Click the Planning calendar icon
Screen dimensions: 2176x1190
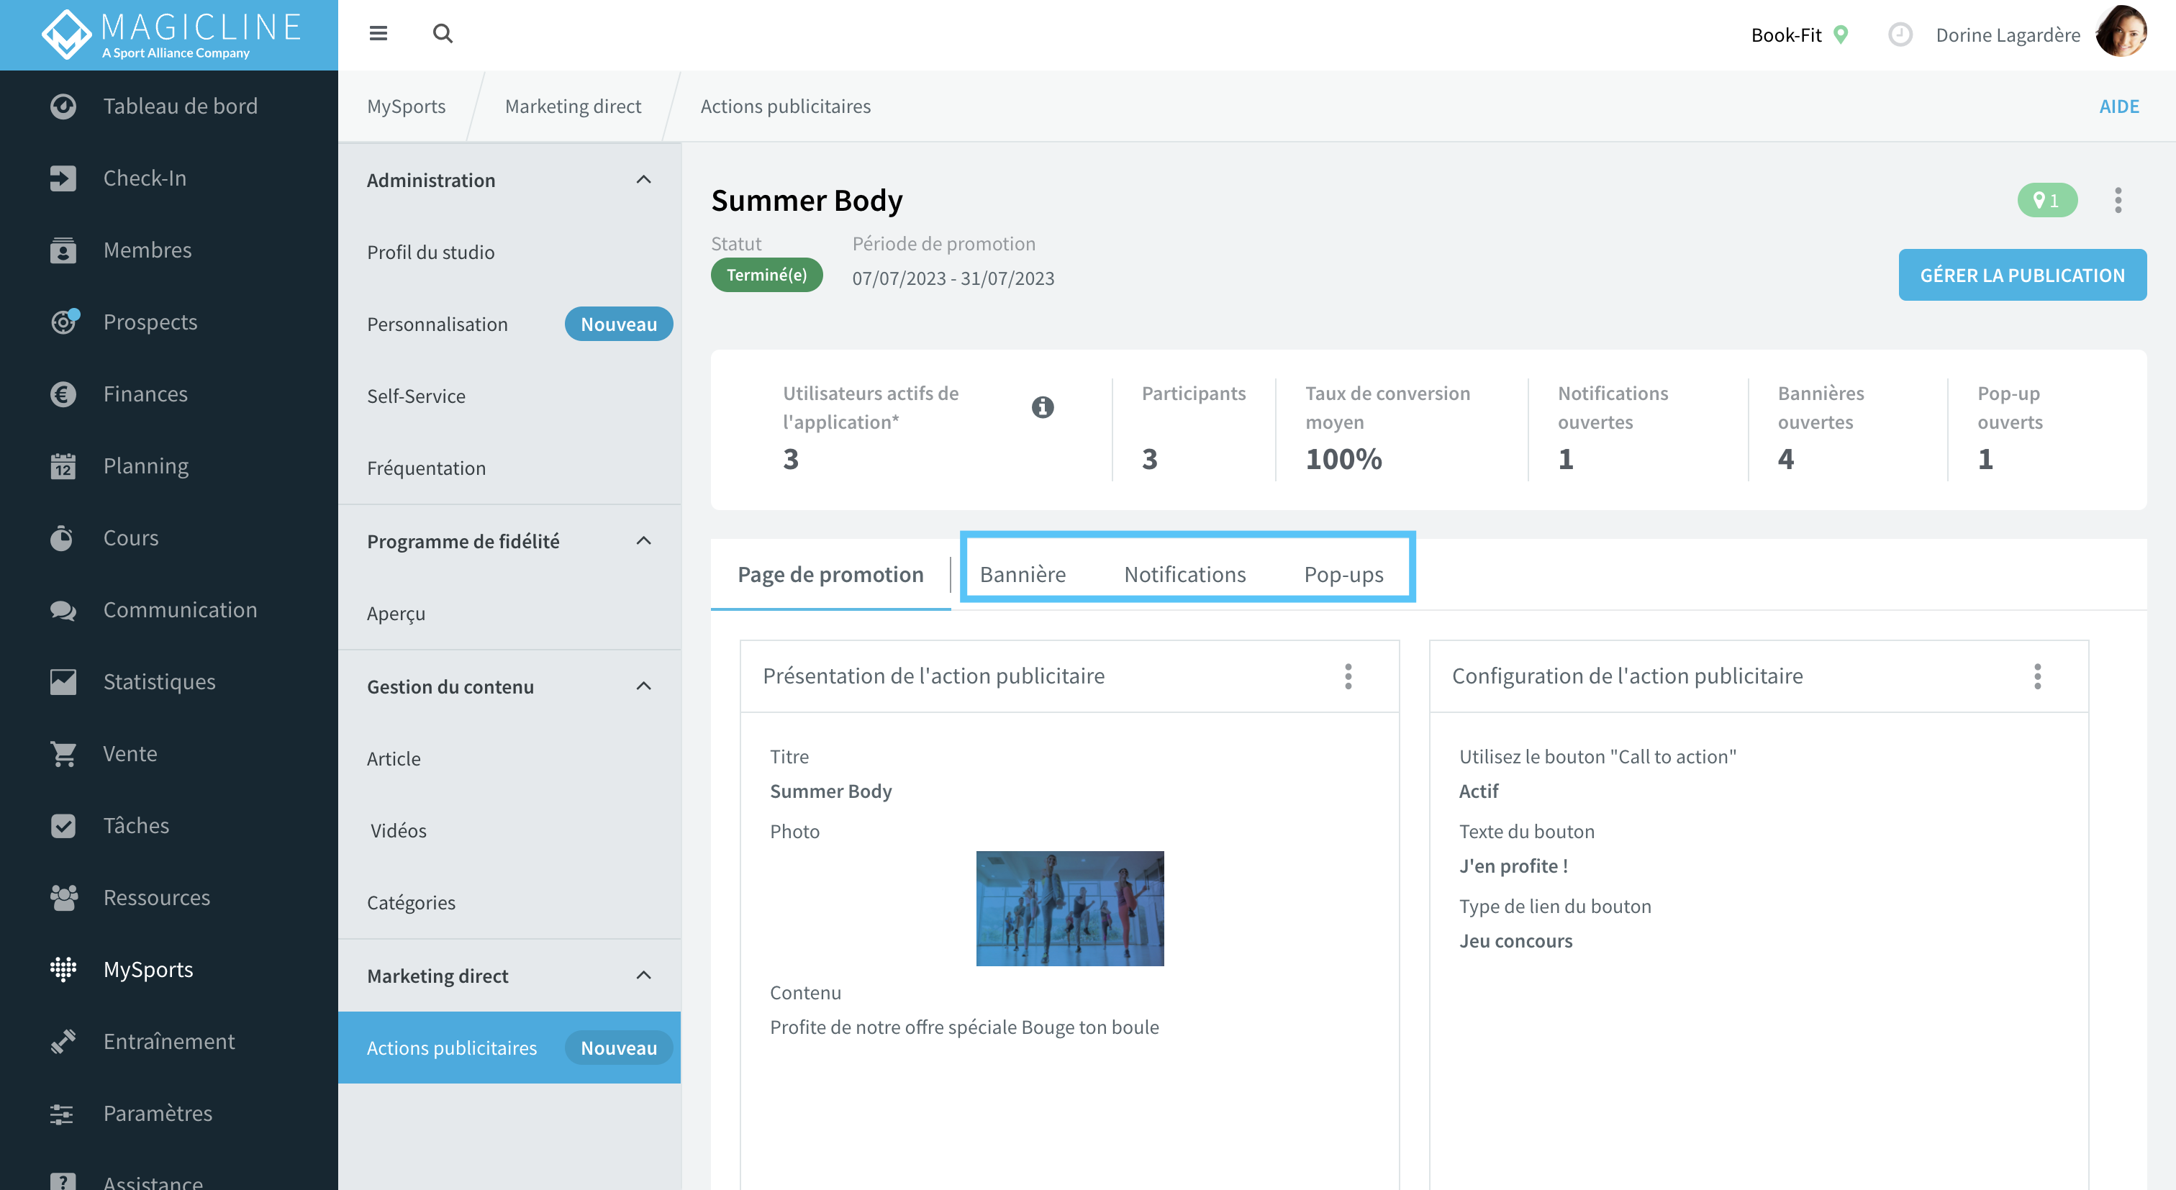click(x=63, y=466)
